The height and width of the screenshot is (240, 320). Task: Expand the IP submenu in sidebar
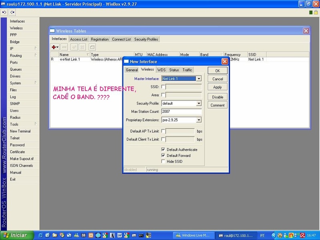click(x=36, y=48)
